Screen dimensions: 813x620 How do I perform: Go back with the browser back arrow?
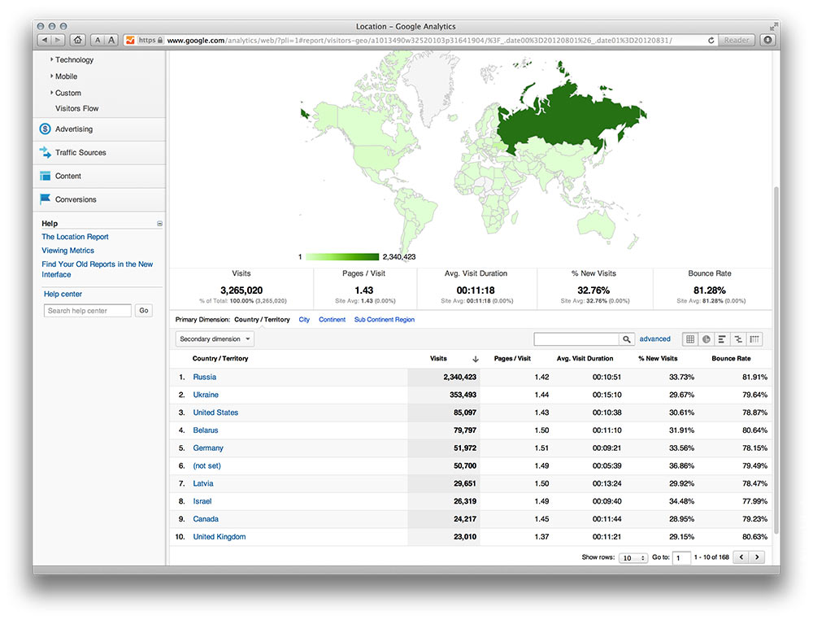click(45, 40)
